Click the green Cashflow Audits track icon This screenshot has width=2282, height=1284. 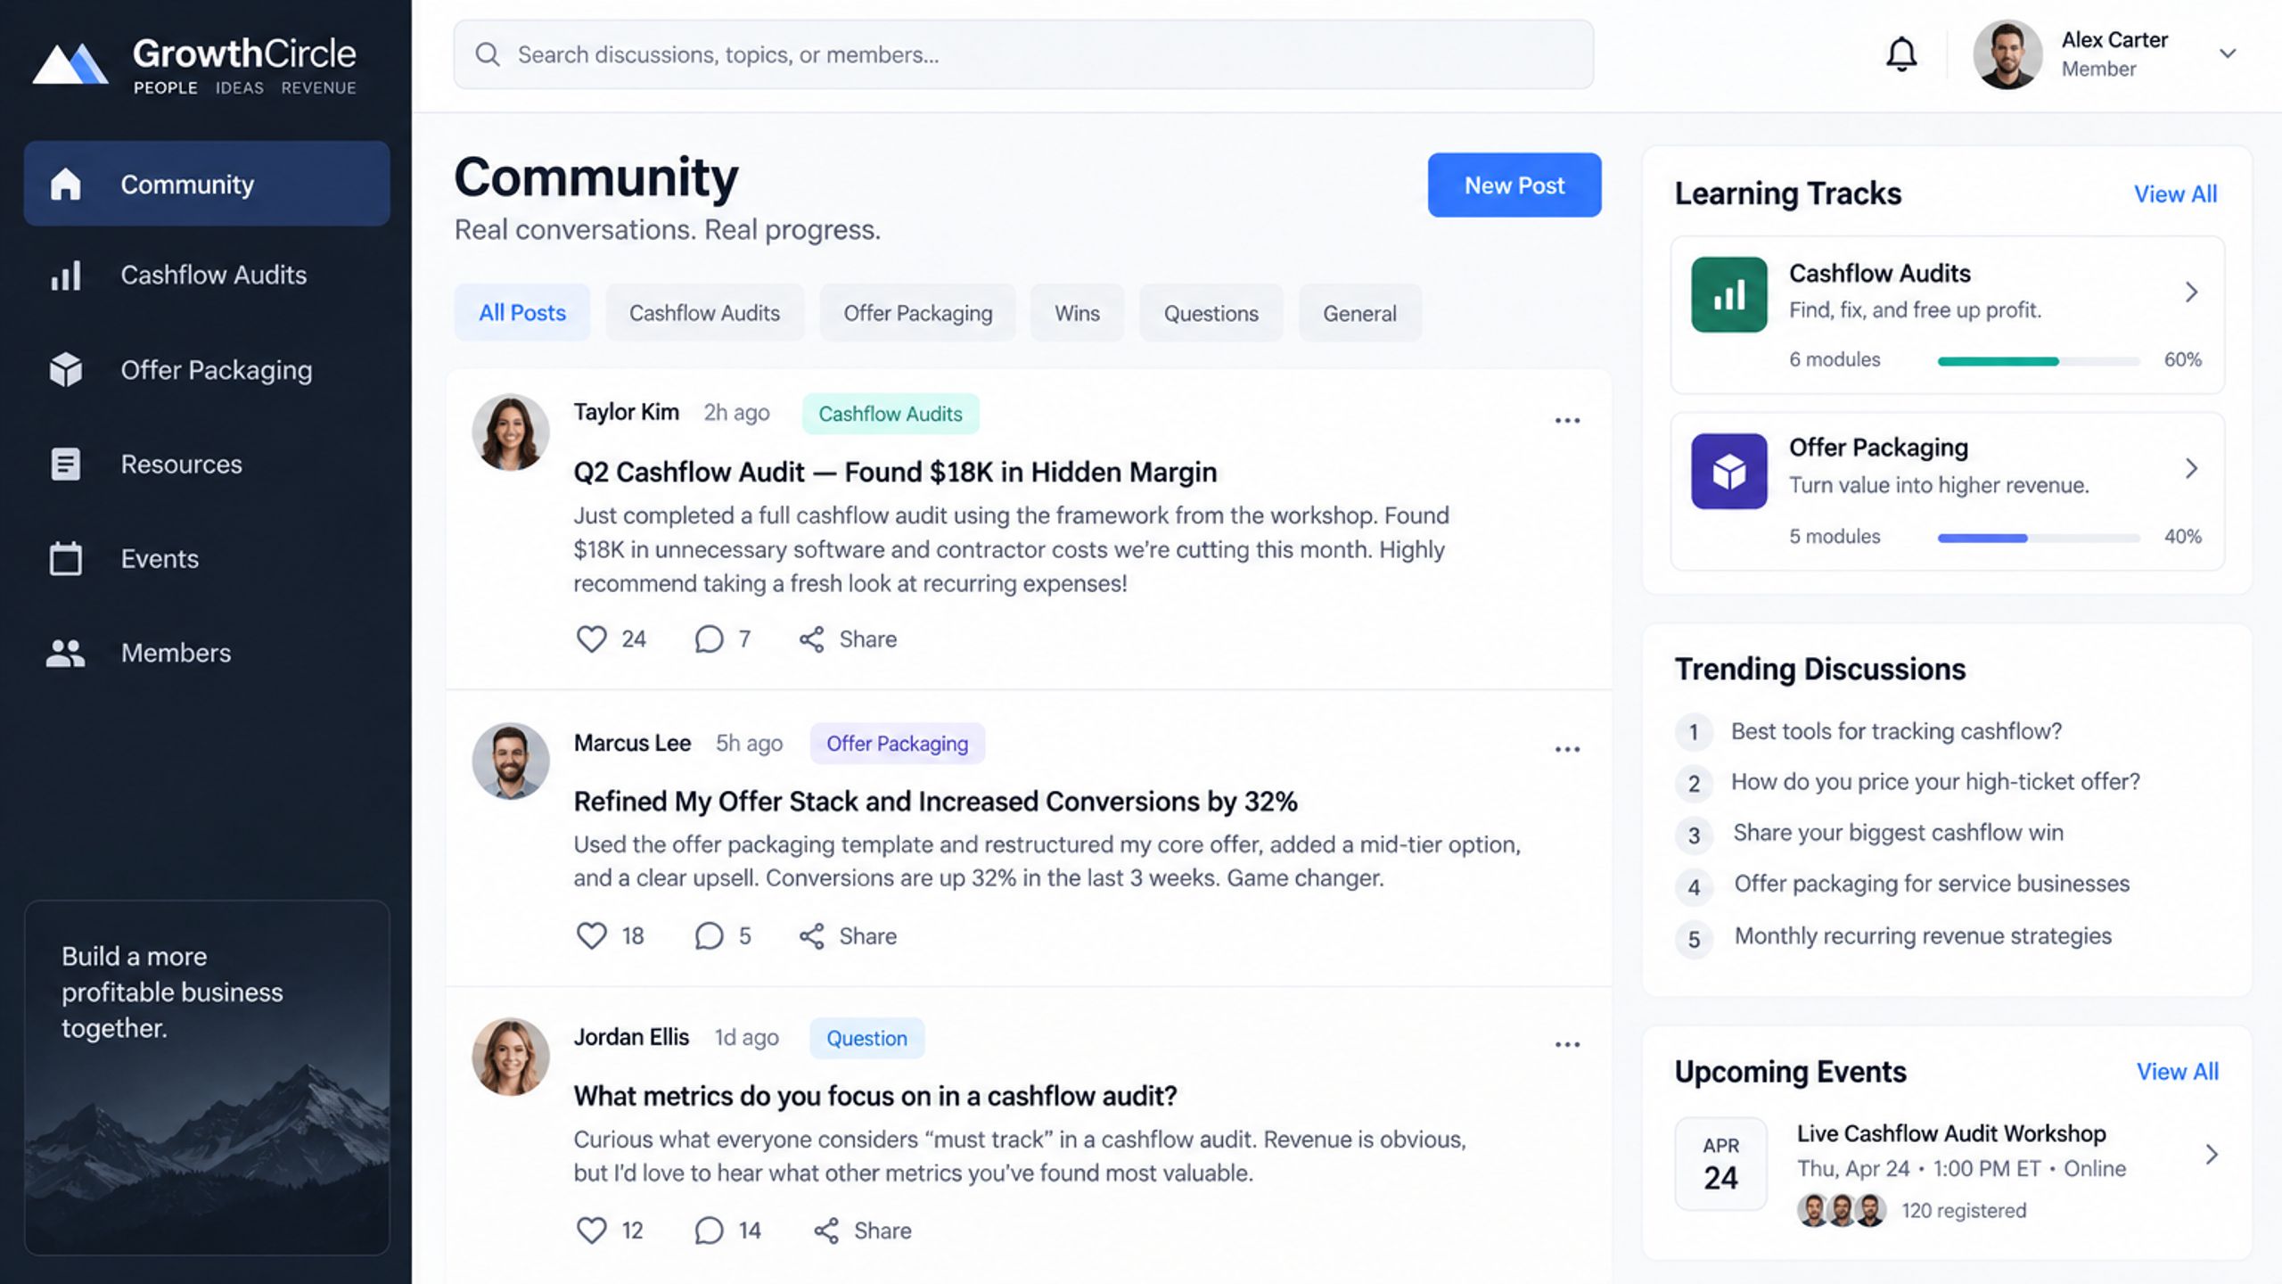point(1729,294)
